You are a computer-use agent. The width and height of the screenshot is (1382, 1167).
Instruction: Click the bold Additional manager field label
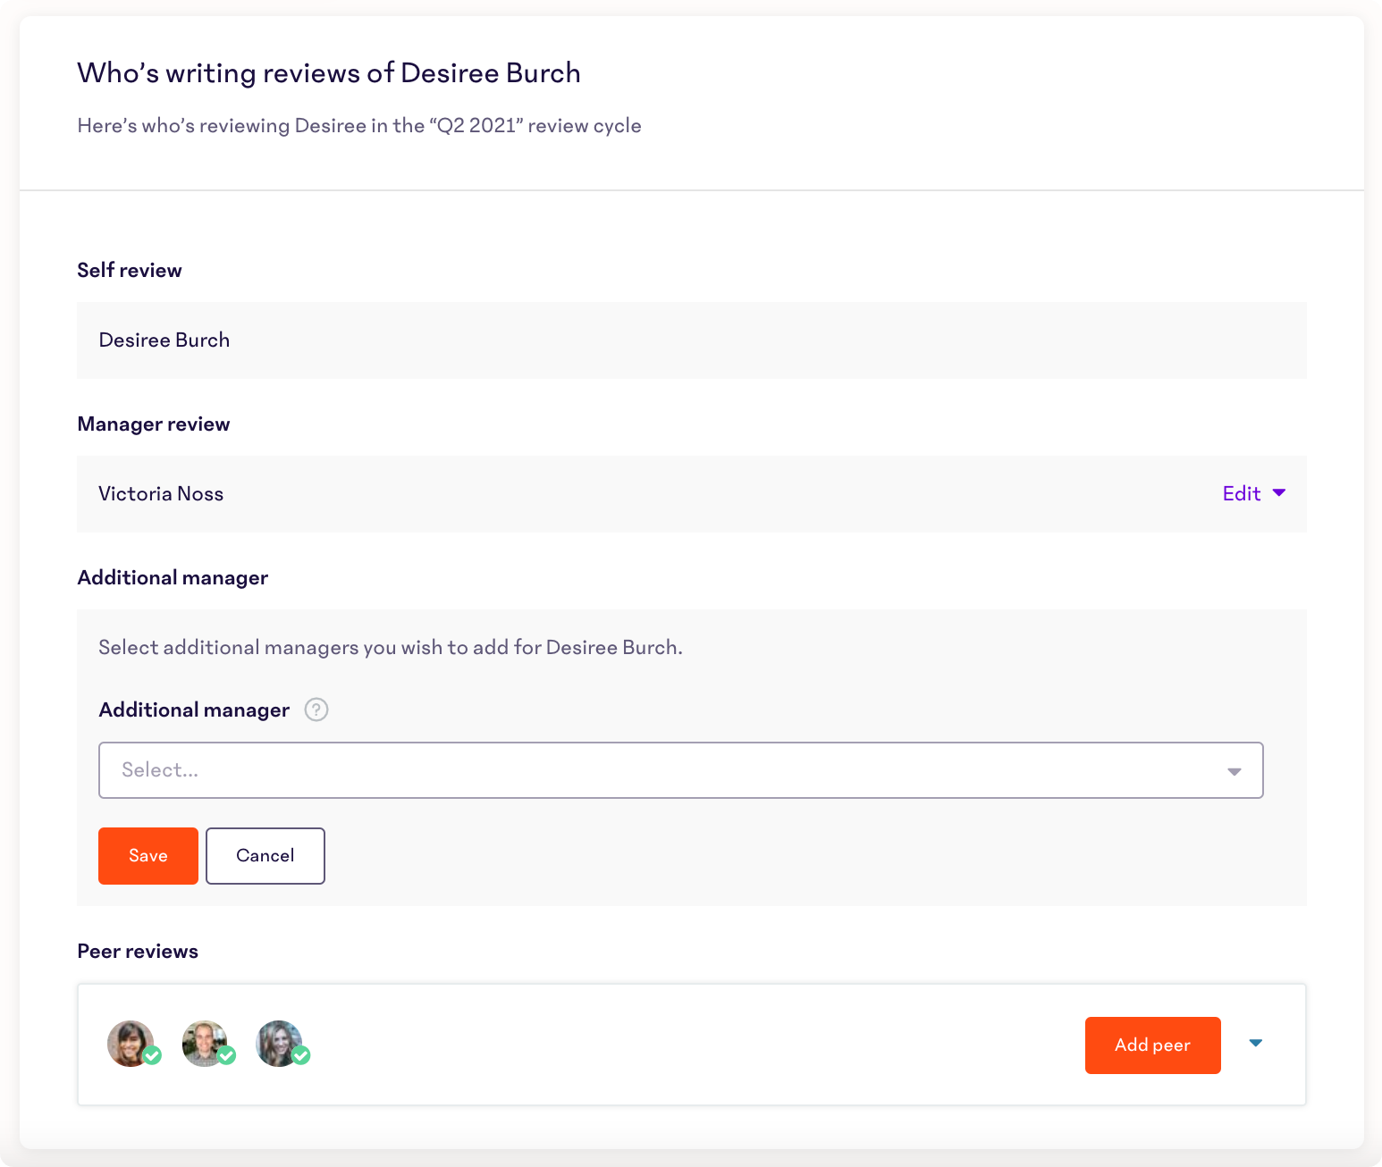tap(194, 710)
